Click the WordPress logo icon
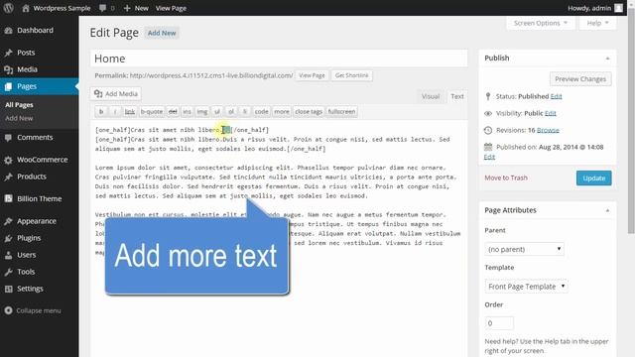The image size is (635, 357). tap(8, 8)
